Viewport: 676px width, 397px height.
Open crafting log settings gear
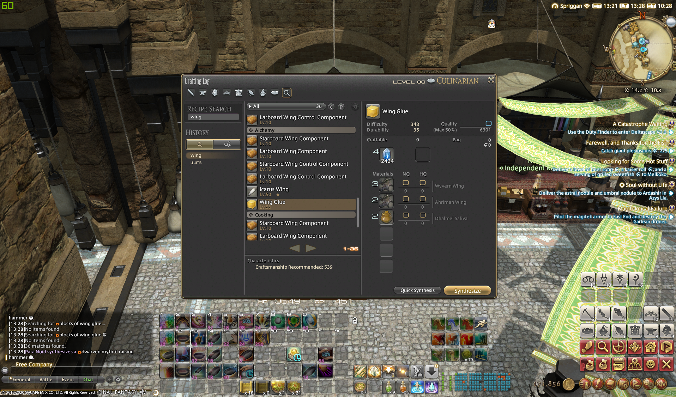355,106
